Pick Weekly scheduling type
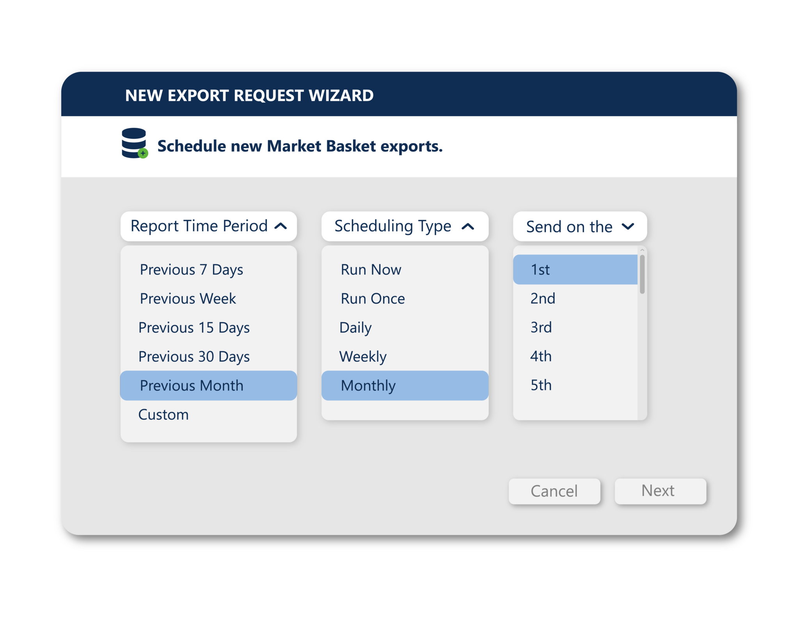Image resolution: width=799 pixels, height=639 pixels. coord(363,357)
